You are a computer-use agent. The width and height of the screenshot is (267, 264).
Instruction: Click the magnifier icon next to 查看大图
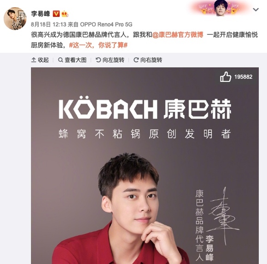tap(60, 60)
